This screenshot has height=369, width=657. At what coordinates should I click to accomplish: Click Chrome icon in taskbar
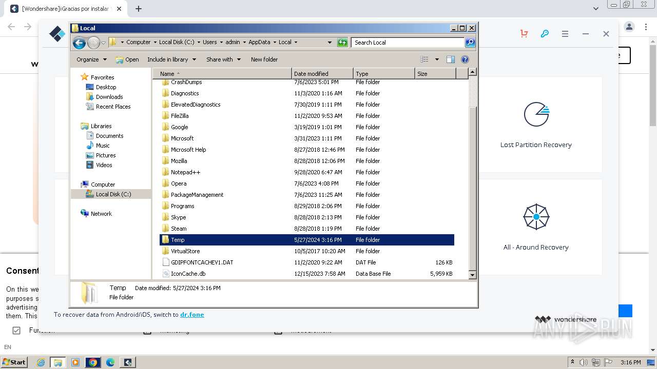[x=93, y=362]
